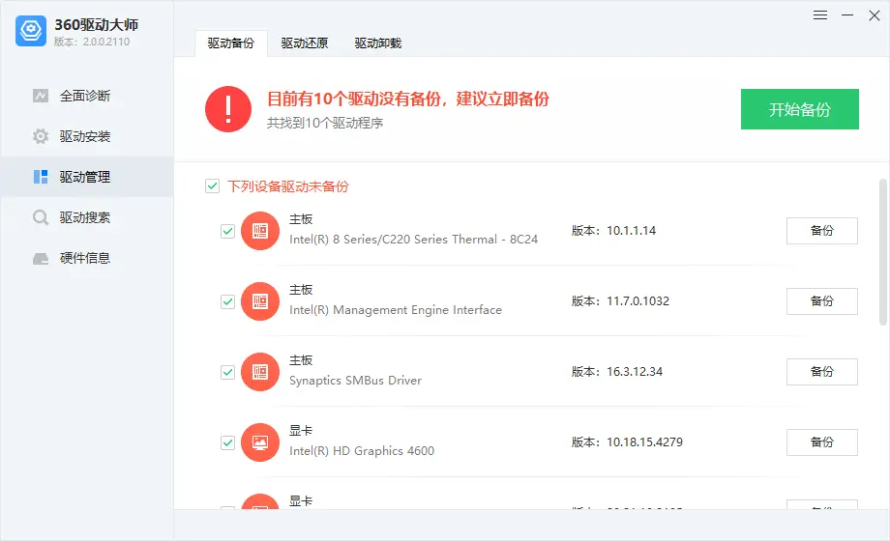The height and width of the screenshot is (541, 890).
Task: Deselect the Intel HD Graphics 4600 checkbox
Action: (228, 442)
